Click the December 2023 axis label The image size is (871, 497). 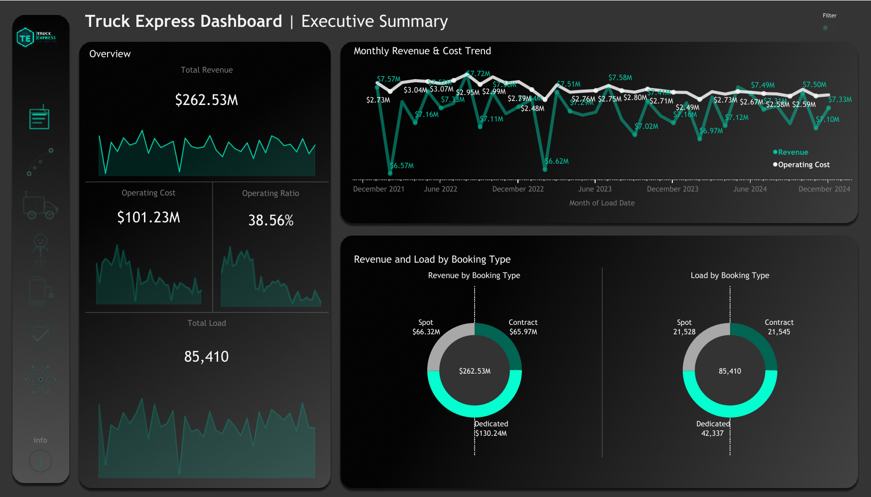point(672,189)
